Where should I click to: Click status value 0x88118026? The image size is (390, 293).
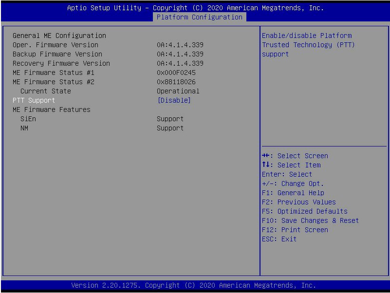(176, 82)
